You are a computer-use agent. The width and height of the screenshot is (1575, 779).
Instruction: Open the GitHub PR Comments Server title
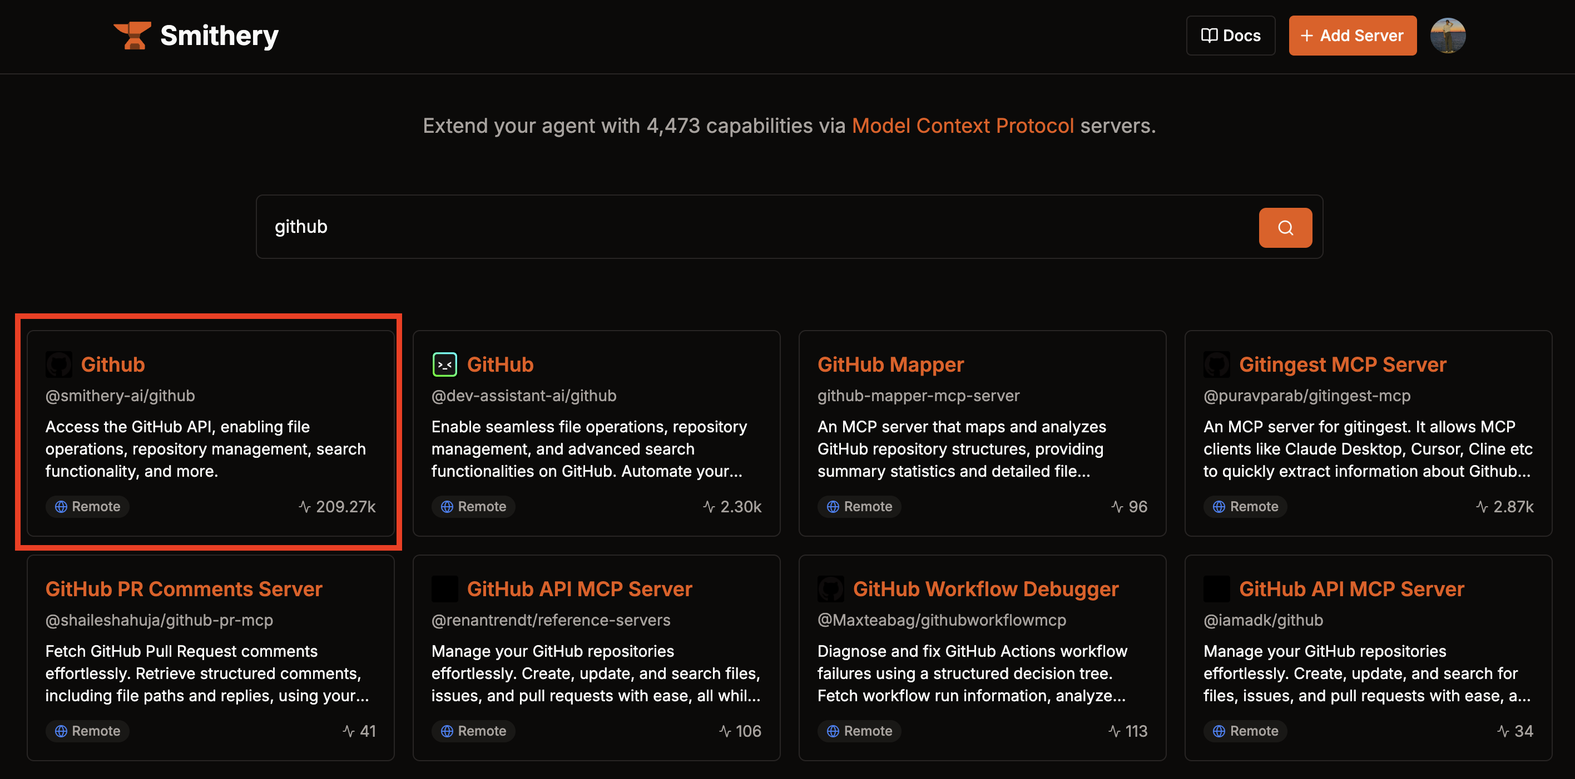pos(184,589)
